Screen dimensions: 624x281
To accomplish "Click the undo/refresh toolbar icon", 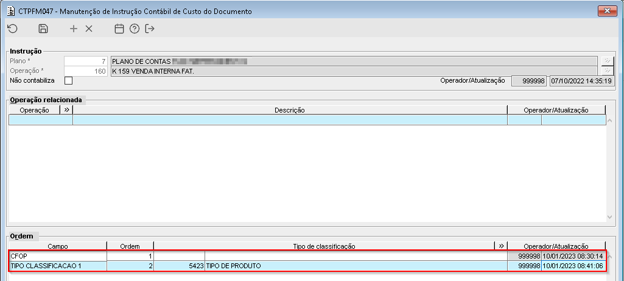I will pos(13,29).
